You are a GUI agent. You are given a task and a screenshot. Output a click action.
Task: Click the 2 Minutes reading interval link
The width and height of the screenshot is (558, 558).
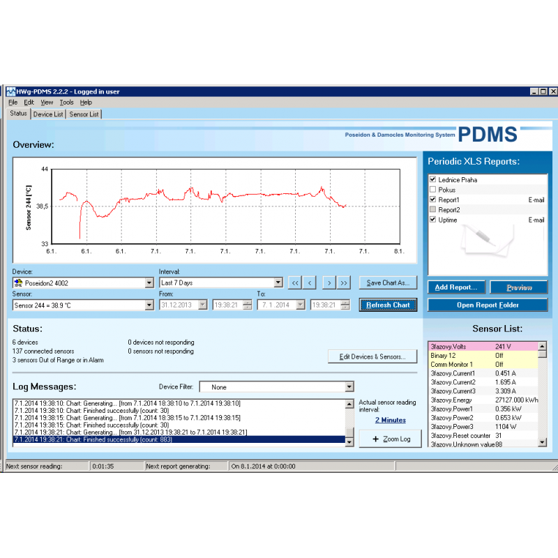point(390,420)
